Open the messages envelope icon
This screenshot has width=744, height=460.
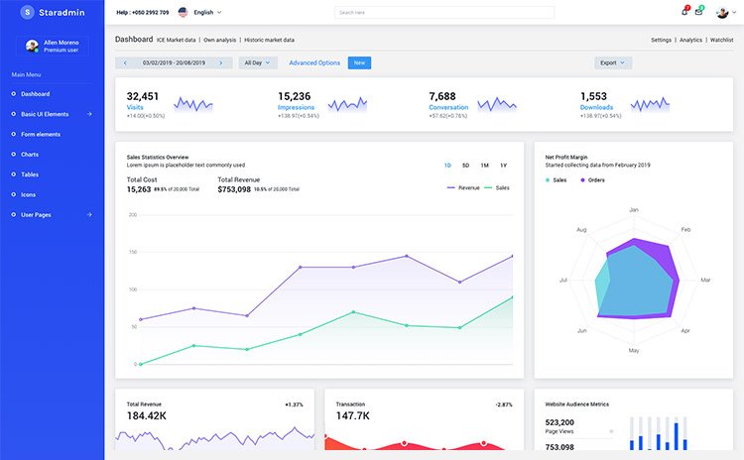coord(698,12)
